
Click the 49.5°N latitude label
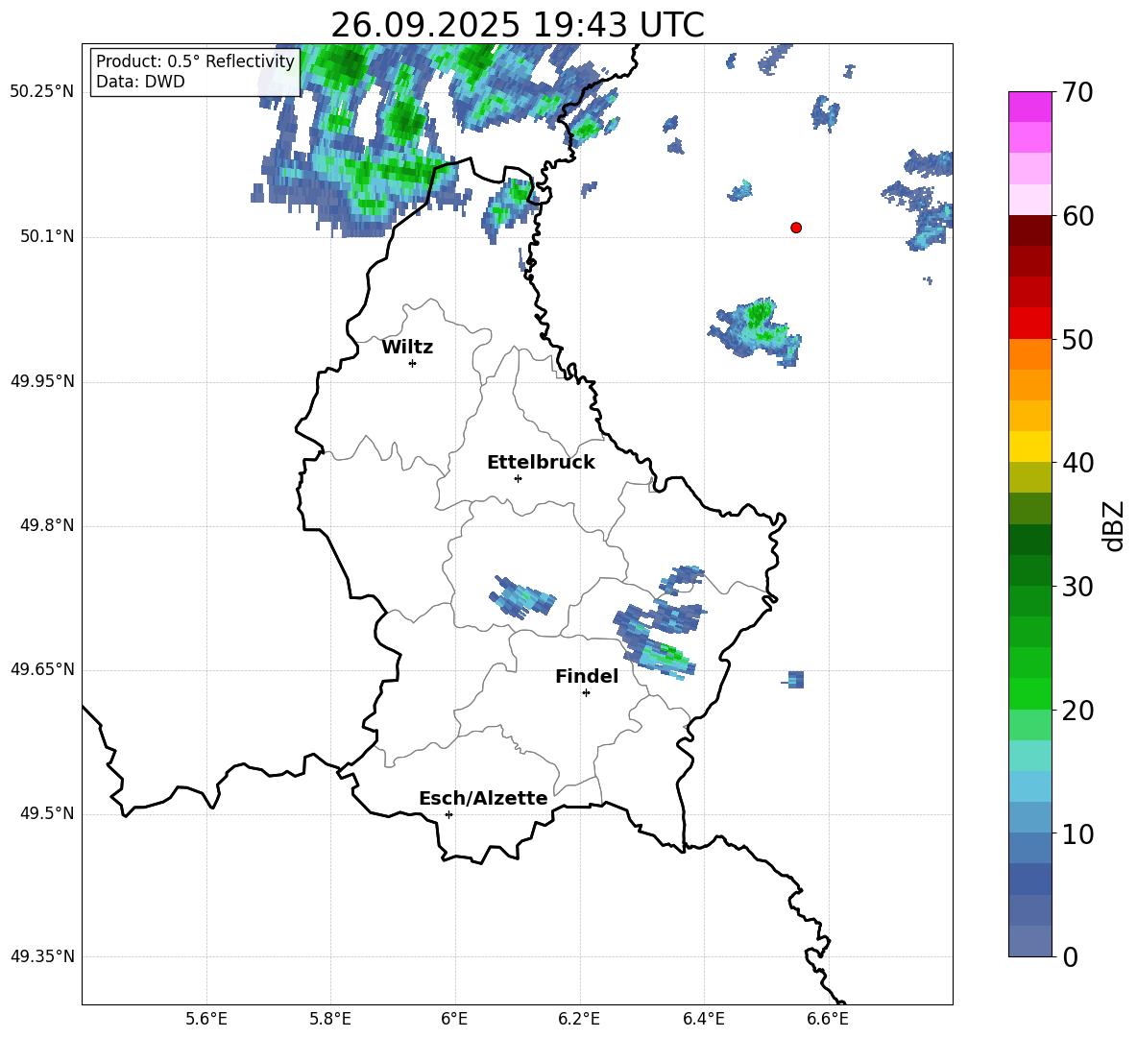click(x=47, y=813)
